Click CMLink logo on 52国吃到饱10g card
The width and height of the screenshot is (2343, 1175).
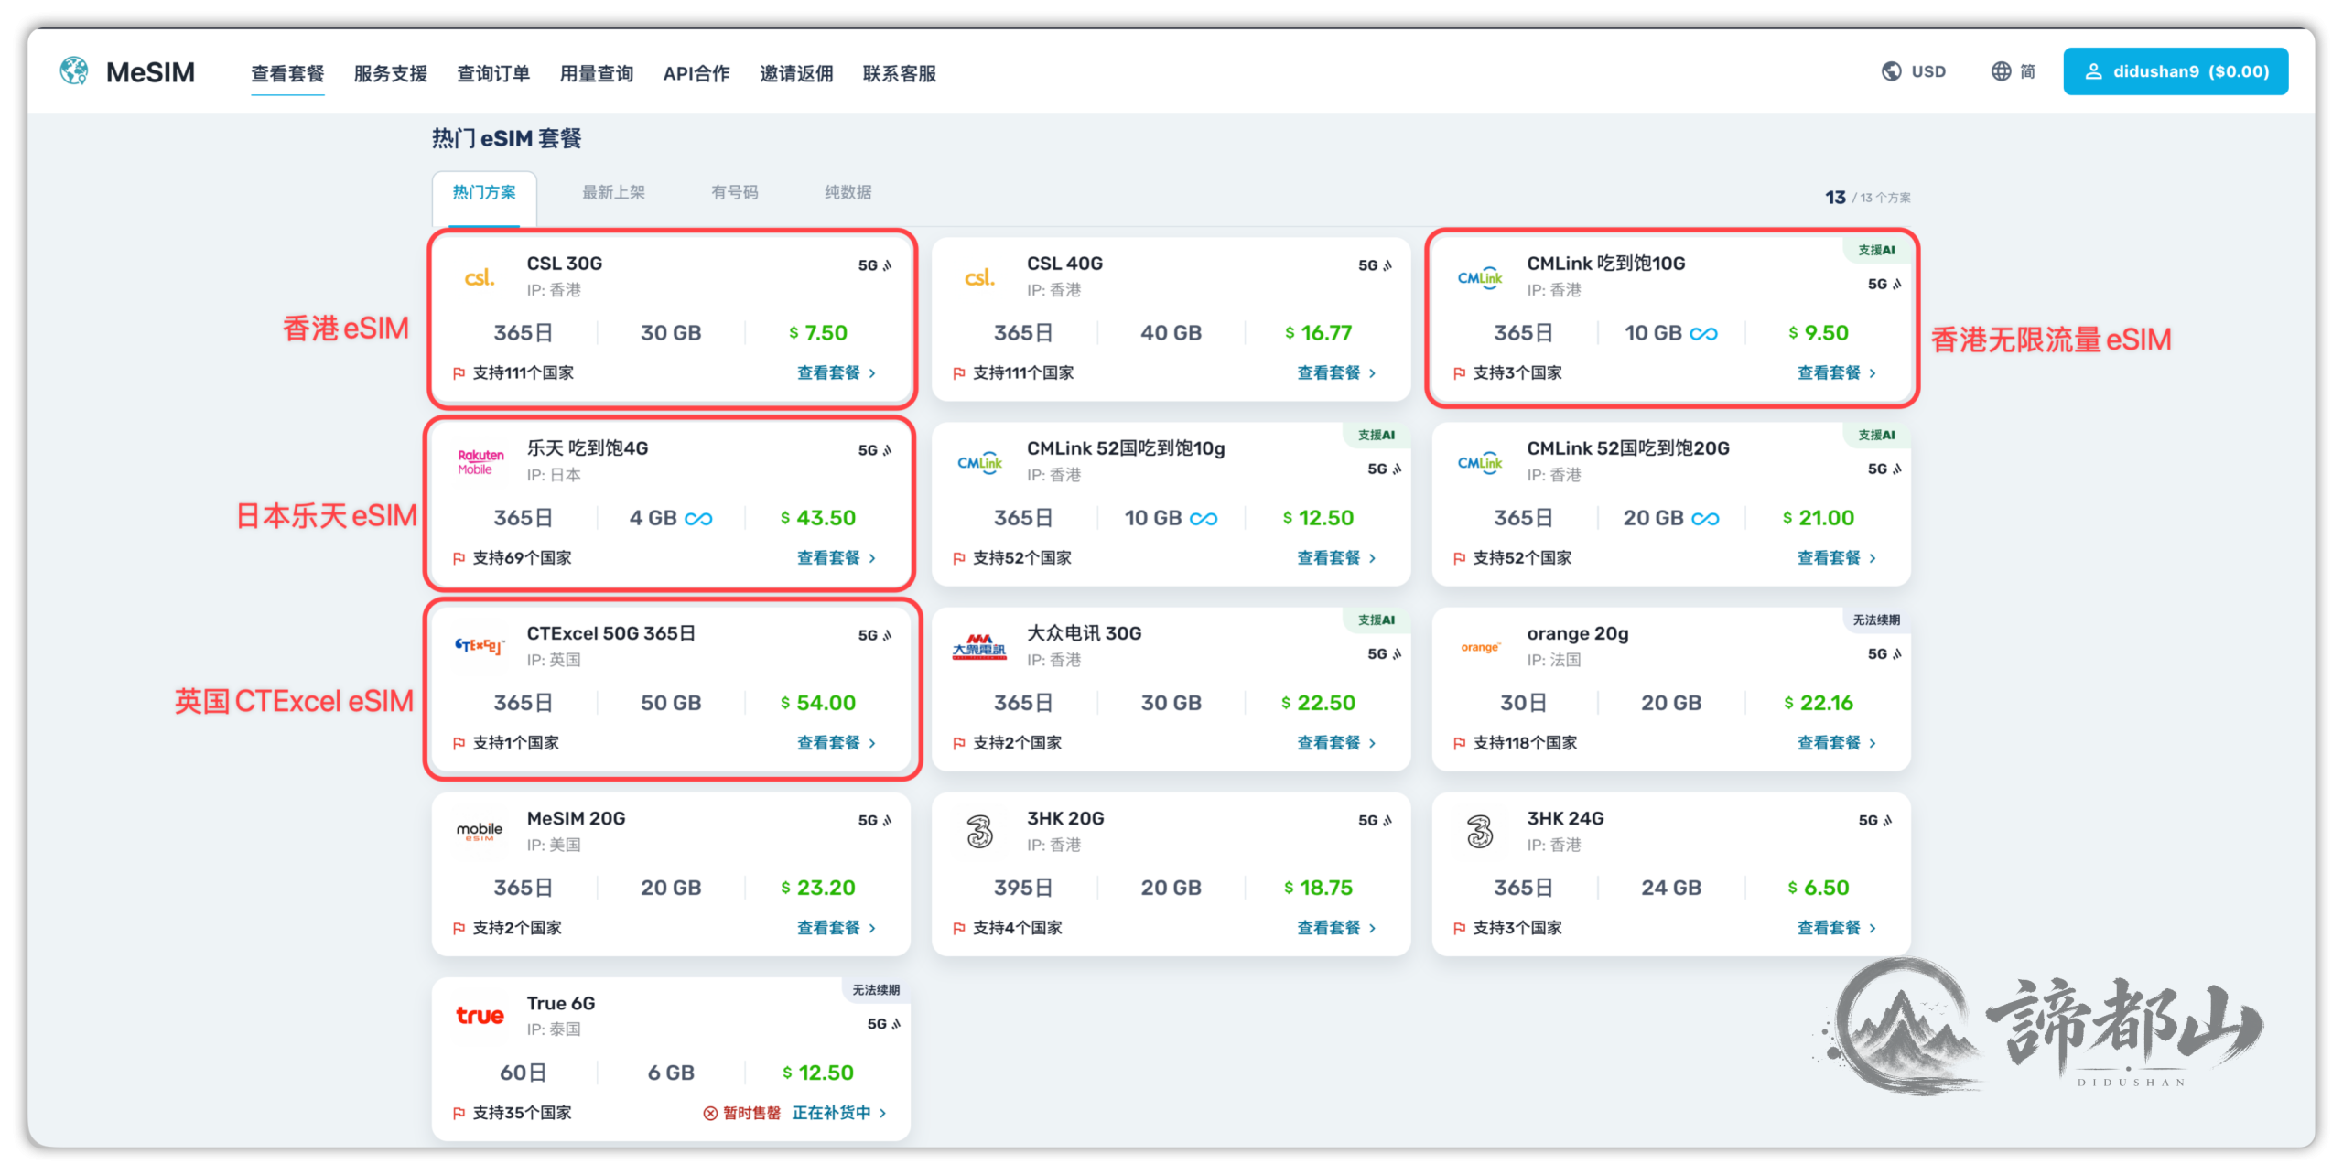(x=979, y=463)
